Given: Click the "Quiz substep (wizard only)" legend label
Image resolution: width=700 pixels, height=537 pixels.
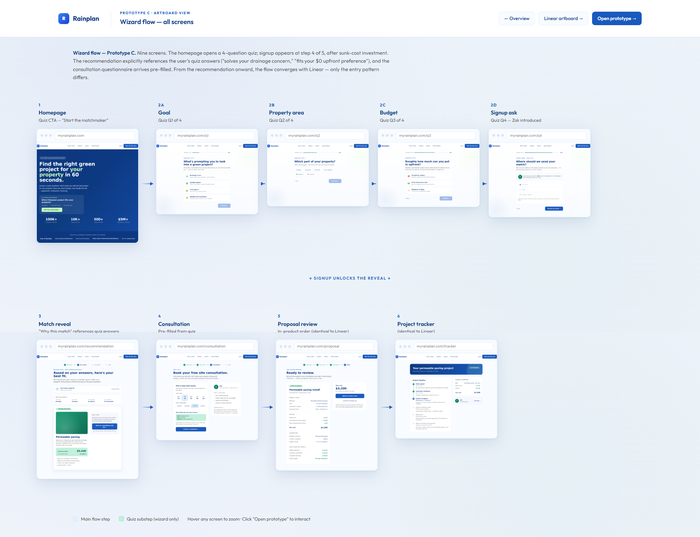Looking at the screenshot, I should coord(153,519).
